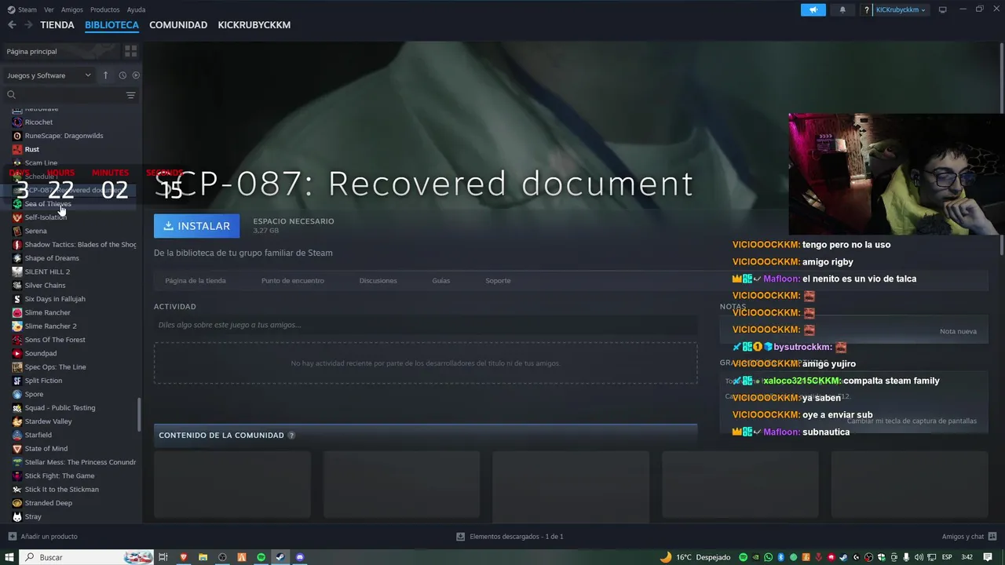Click the blue announcements megaphone button
This screenshot has height=565, width=1005.
(x=813, y=9)
